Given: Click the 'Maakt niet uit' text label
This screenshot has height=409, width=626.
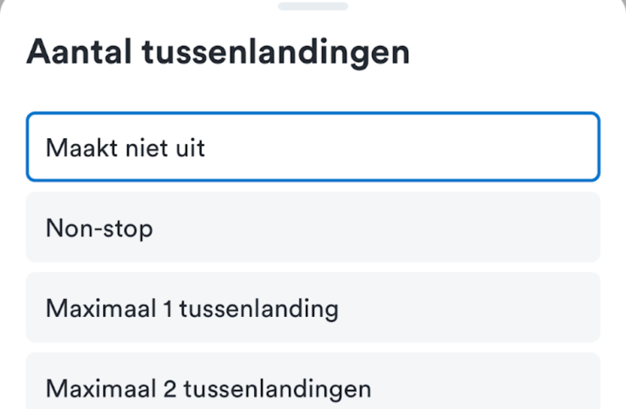Looking at the screenshot, I should pos(125,148).
